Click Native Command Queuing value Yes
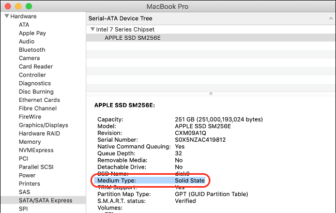The height and width of the screenshot is (213, 336). tap(179, 147)
